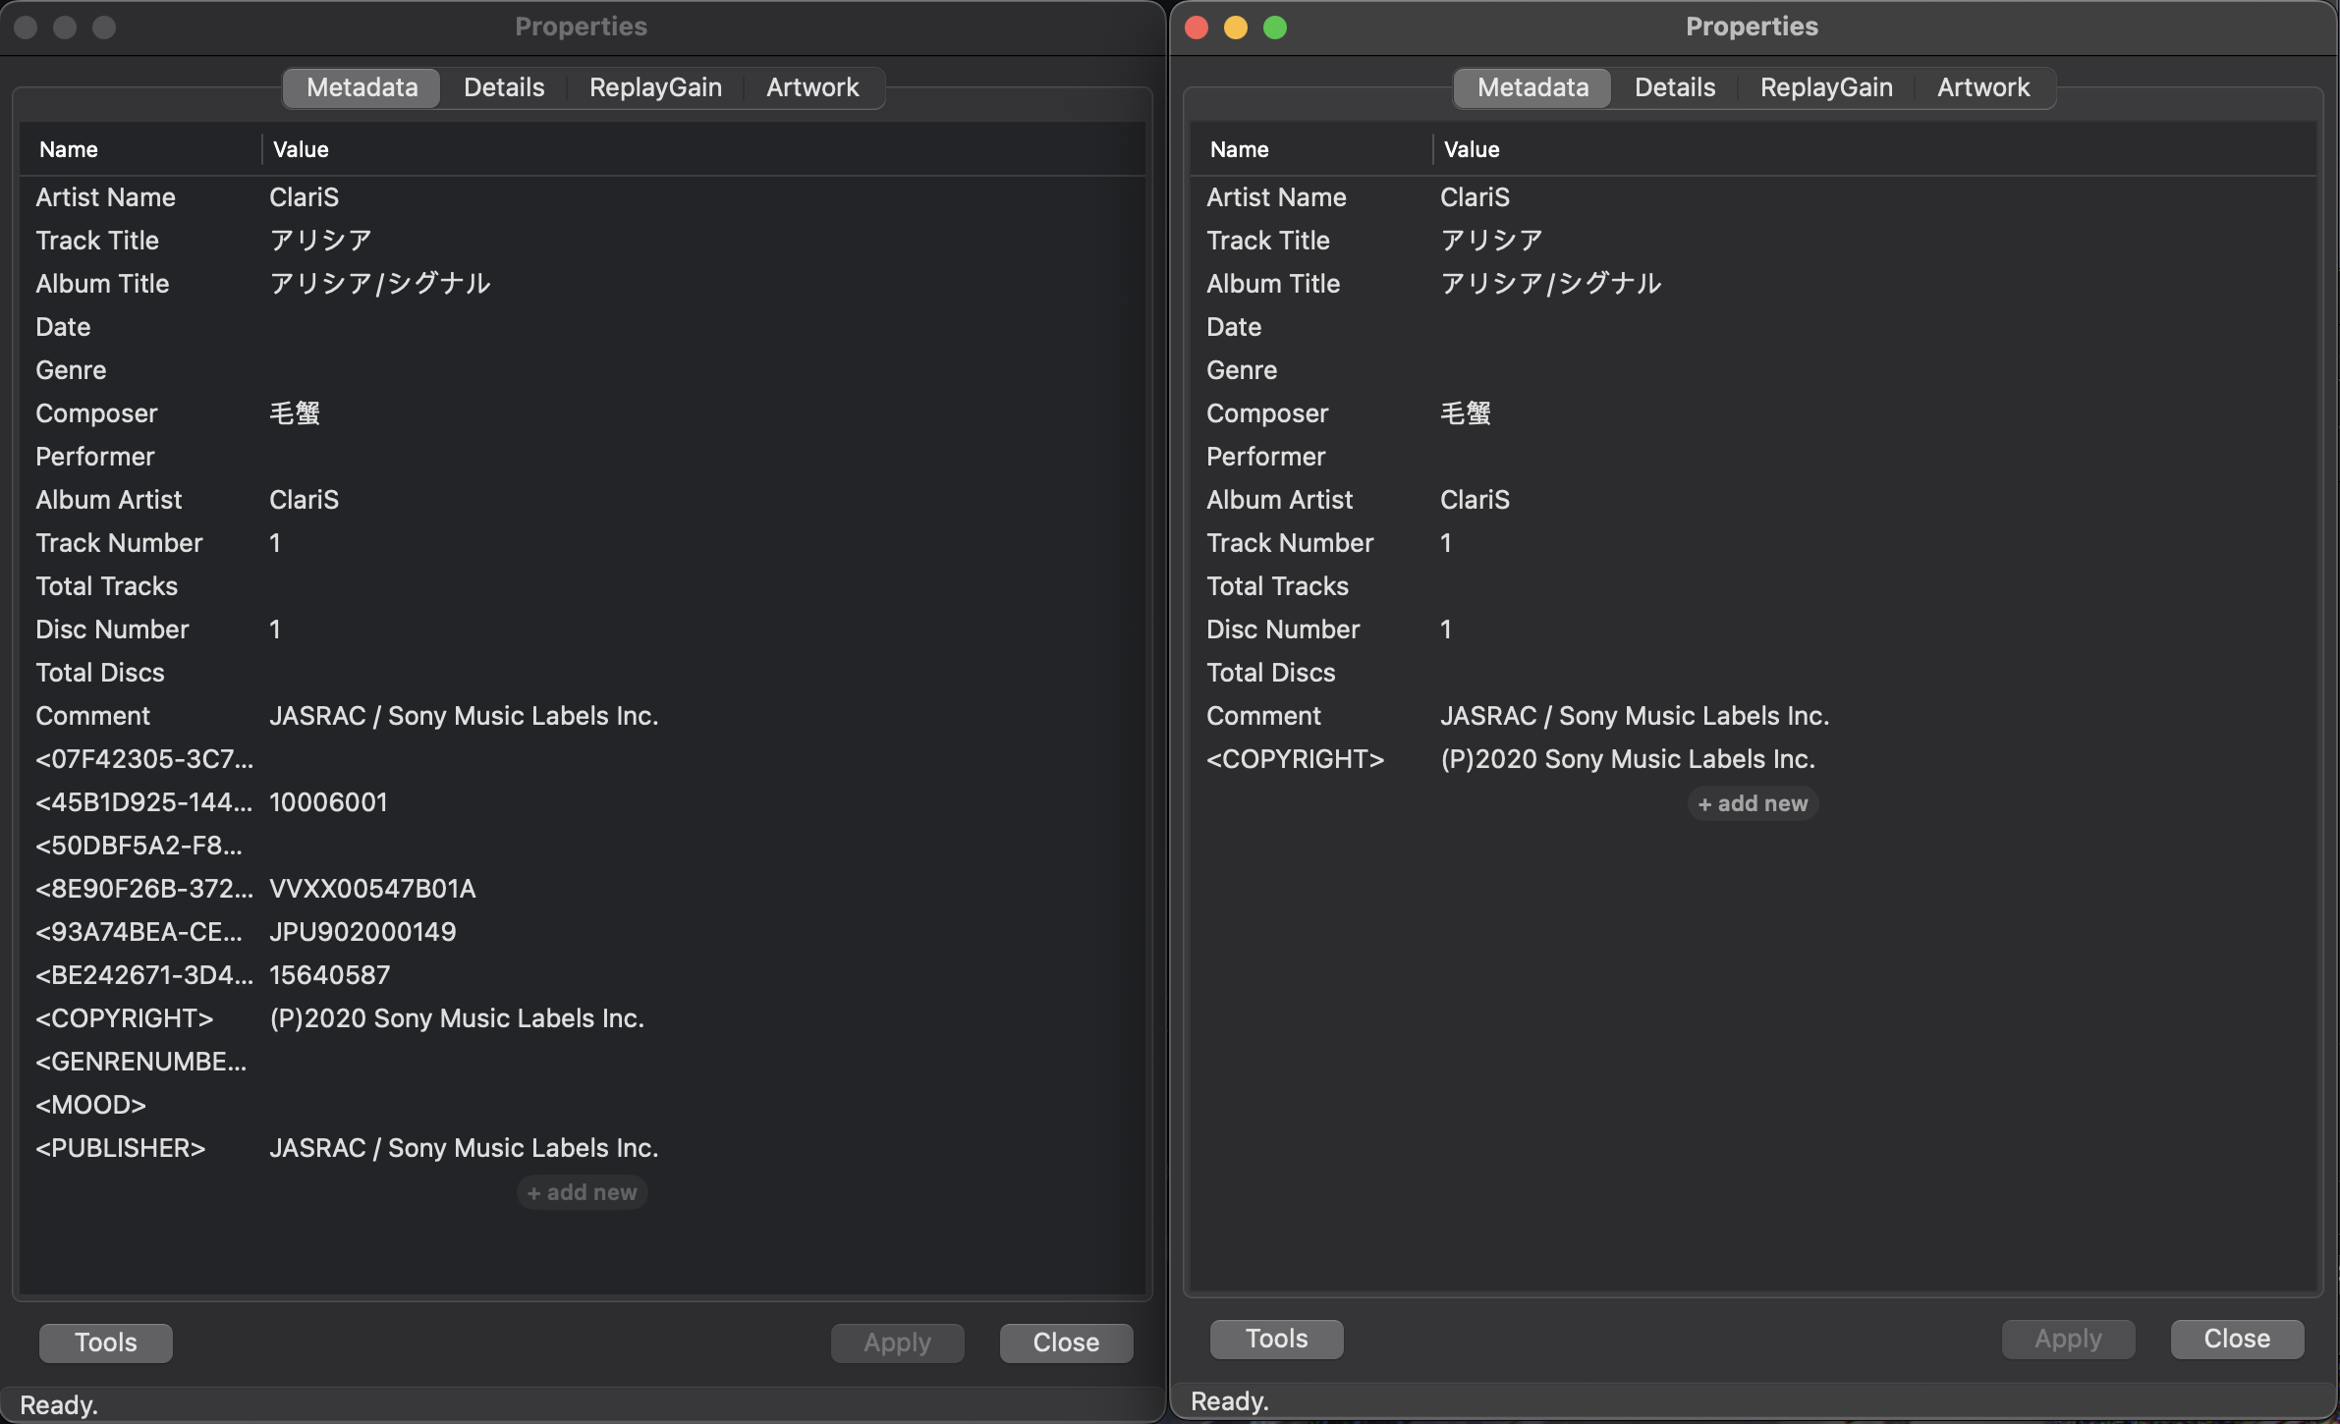Image resolution: width=2340 pixels, height=1424 pixels.
Task: Click Tools button in right window
Action: (1276, 1339)
